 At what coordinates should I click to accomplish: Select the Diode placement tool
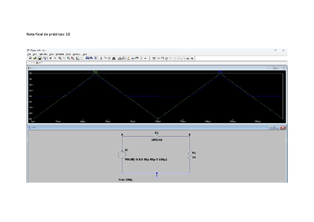[x=154, y=58]
